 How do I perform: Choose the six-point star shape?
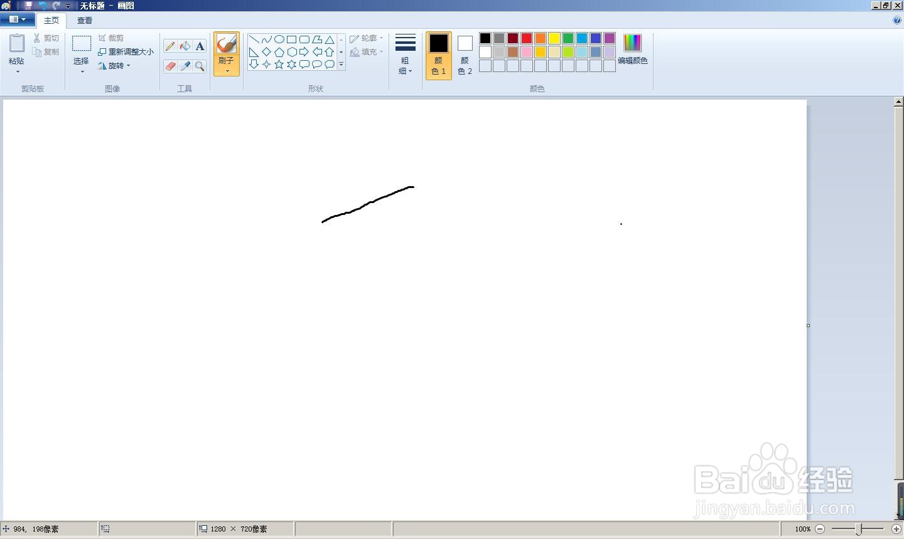(x=292, y=64)
